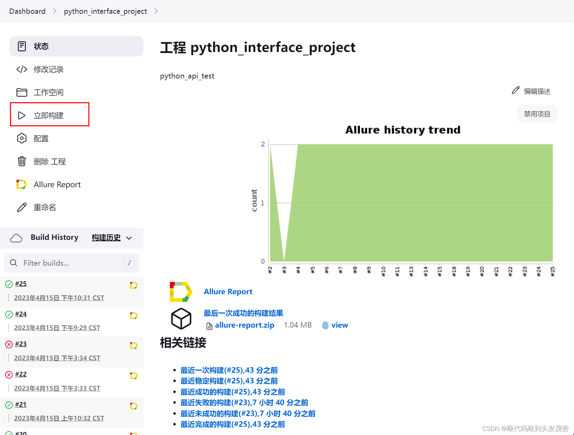The width and height of the screenshot is (574, 435).
Task: Expand breadcrumb chevron after Dashboard
Action: [55, 11]
